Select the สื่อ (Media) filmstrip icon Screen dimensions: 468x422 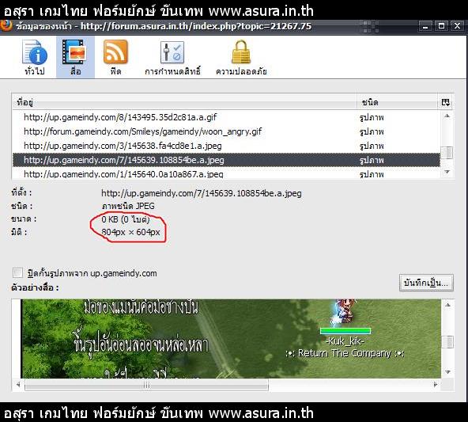[x=75, y=57]
